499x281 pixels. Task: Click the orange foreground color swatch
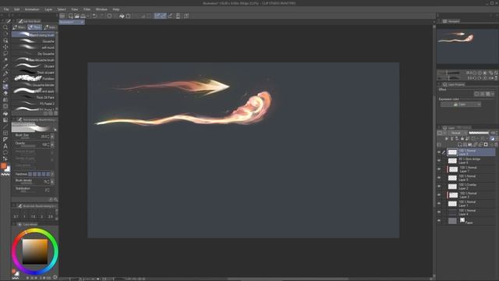(x=3, y=166)
